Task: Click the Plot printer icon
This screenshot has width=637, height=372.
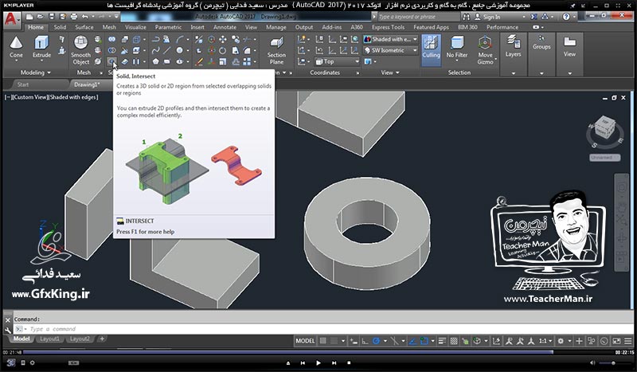Action: tap(73, 17)
